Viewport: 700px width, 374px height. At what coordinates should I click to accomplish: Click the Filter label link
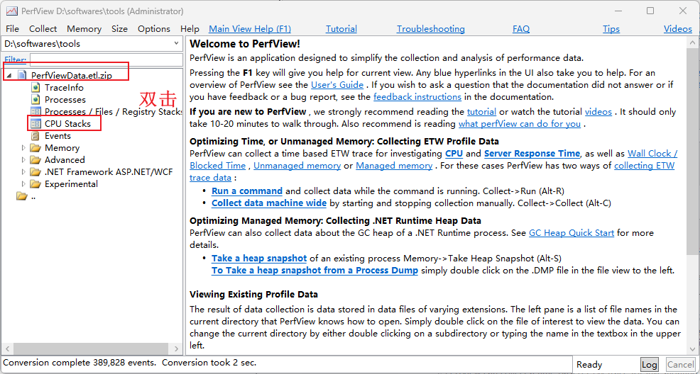point(15,59)
